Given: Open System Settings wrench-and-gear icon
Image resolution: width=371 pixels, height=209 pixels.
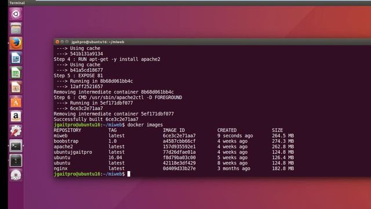Looking at the screenshot, I should point(16,131).
